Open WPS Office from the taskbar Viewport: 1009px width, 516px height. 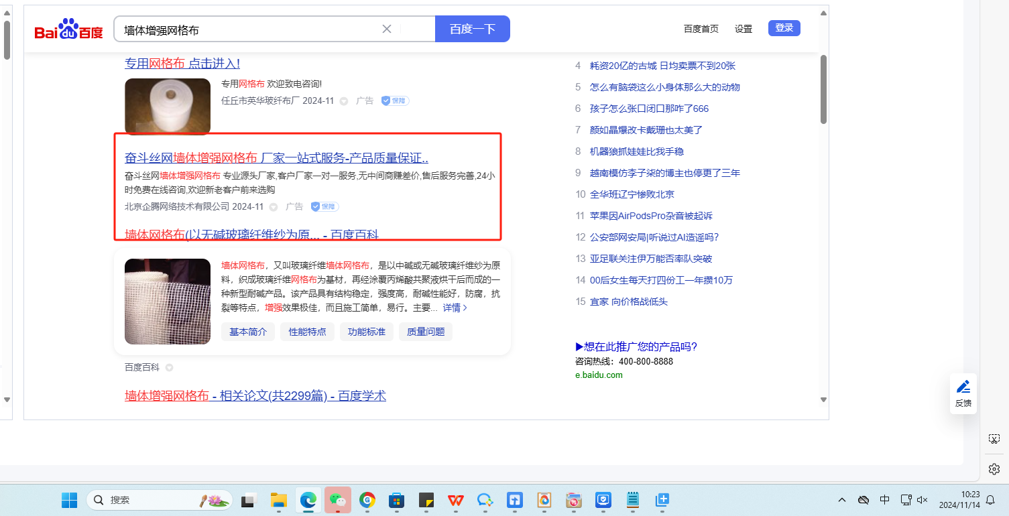(x=456, y=500)
